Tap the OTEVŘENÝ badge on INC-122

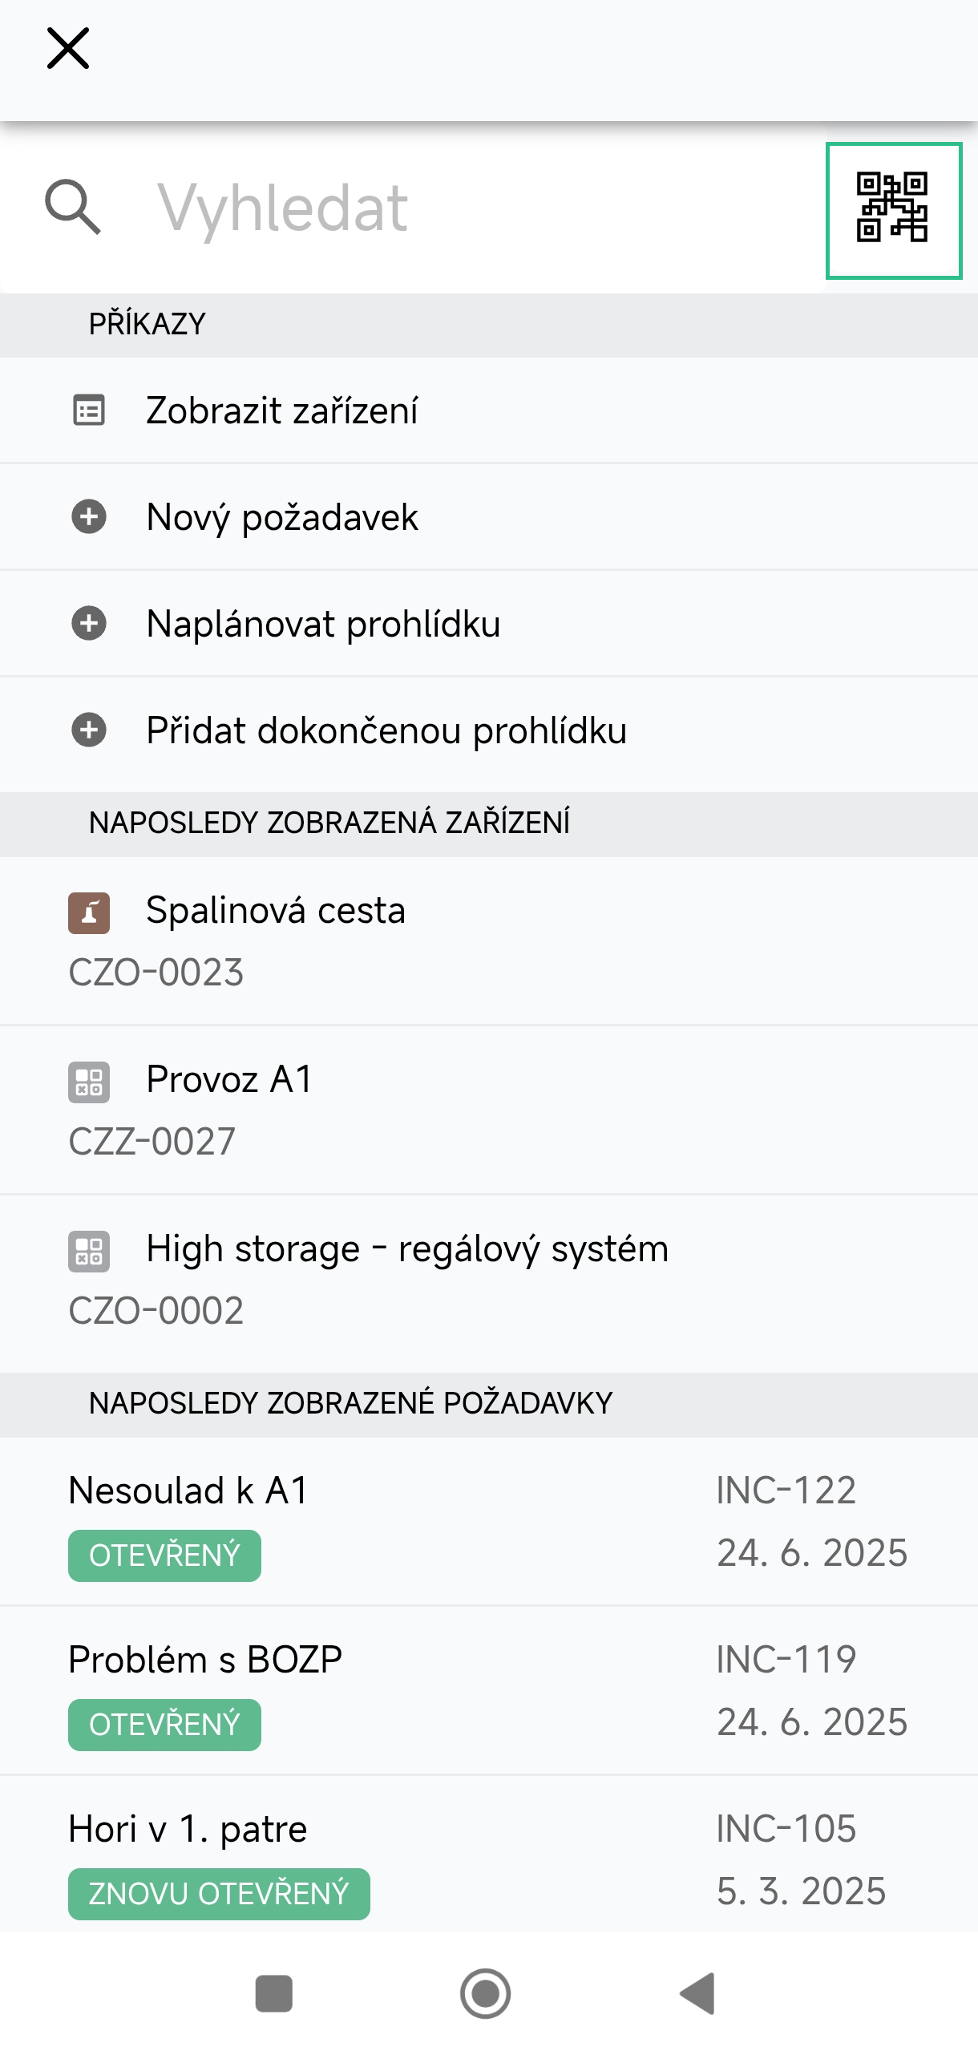(164, 1554)
